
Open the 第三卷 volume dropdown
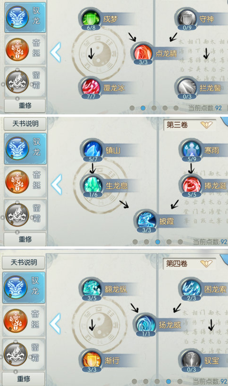189,125
